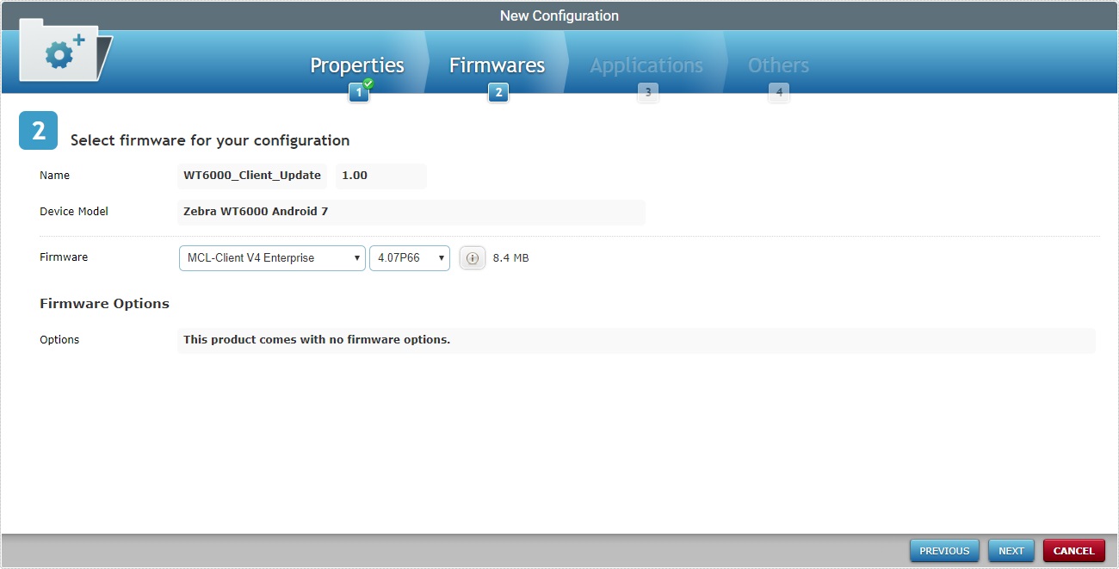The width and height of the screenshot is (1119, 569).
Task: Open the Others configuration tab
Action: [x=777, y=65]
